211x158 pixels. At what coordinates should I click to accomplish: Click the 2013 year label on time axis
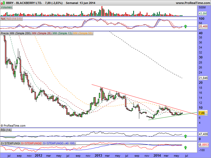[98, 156]
